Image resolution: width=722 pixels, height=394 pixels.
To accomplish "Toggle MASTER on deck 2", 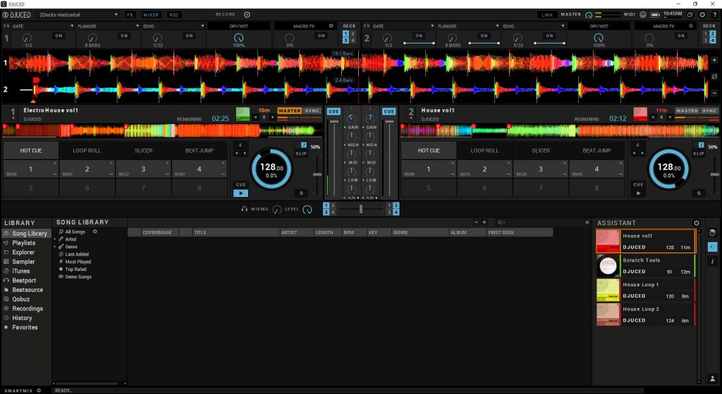I will 687,110.
